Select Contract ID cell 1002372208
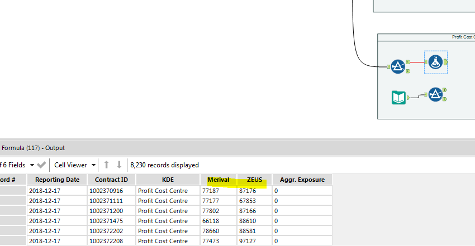The image size is (475, 246). [111, 241]
